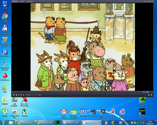The height and width of the screenshot is (125, 157).
Task: Open The Robert desktop shortcut
Action: click(x=123, y=114)
